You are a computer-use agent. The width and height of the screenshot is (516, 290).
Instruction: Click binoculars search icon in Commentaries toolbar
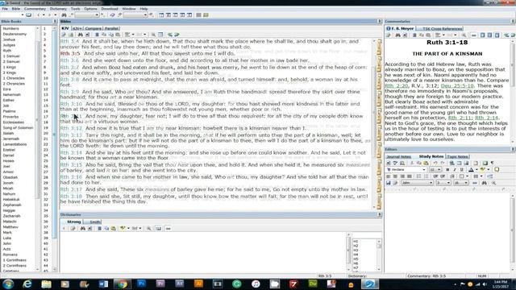click(397, 35)
